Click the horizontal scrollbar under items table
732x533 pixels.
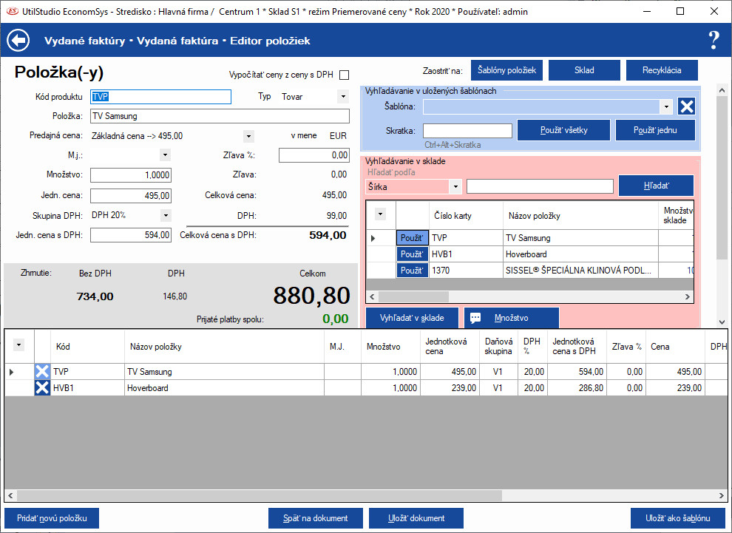[x=259, y=495]
